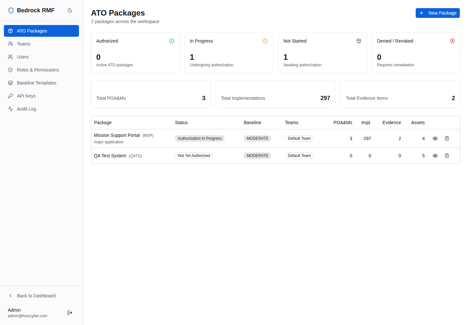Click the Assets column header

pos(418,123)
